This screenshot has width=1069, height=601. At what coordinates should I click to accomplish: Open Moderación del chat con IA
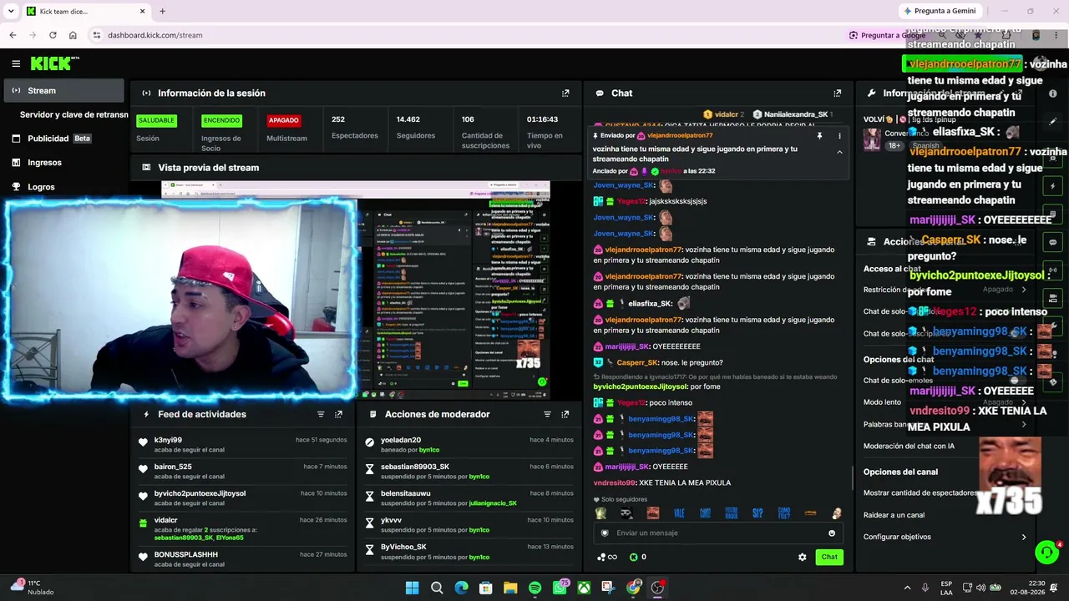click(x=909, y=446)
